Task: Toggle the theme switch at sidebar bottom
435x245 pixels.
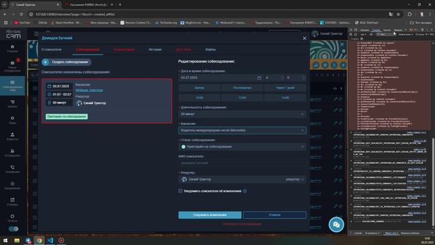Action: (14, 229)
